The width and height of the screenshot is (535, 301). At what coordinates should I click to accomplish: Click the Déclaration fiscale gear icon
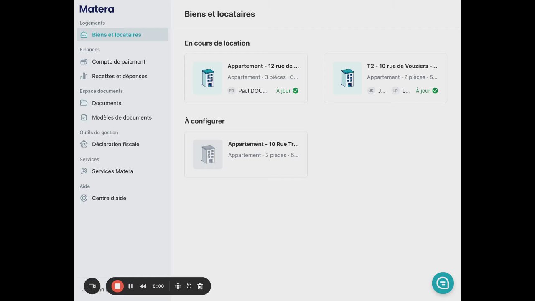click(x=84, y=144)
